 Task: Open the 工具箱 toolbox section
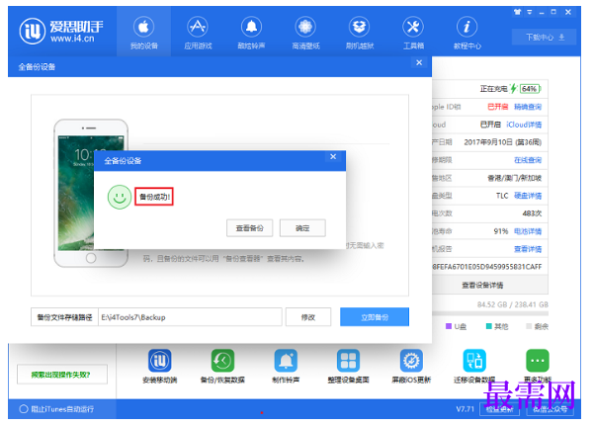point(413,33)
